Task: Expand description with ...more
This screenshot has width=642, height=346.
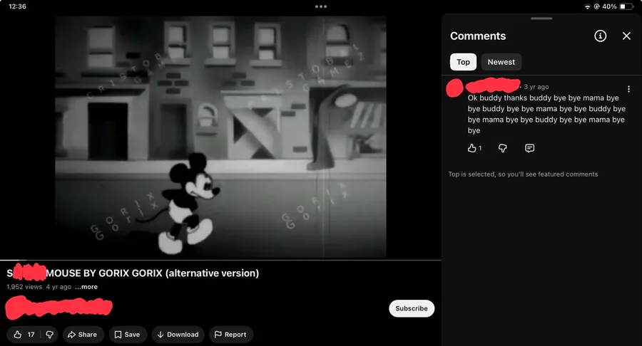Action: click(x=86, y=287)
